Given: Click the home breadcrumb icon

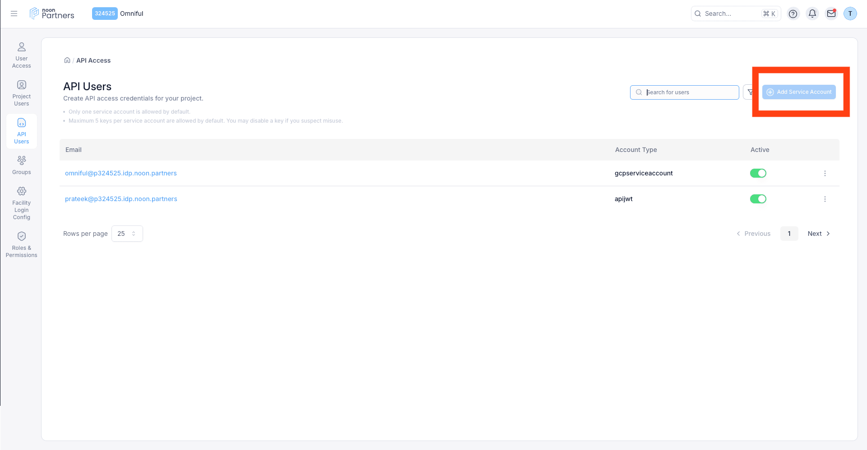Looking at the screenshot, I should point(67,60).
